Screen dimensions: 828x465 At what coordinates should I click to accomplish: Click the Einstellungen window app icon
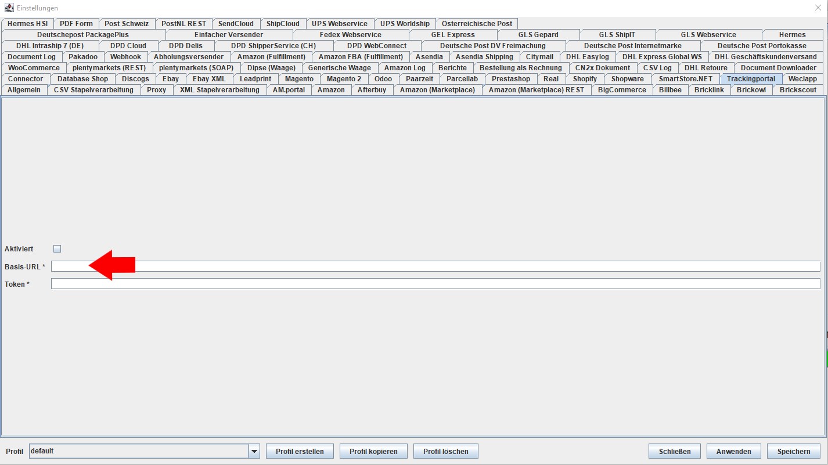[9, 8]
